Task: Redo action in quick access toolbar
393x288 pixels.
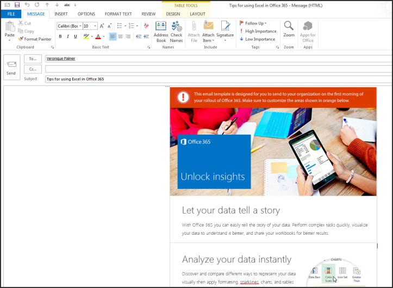Action: (37, 5)
